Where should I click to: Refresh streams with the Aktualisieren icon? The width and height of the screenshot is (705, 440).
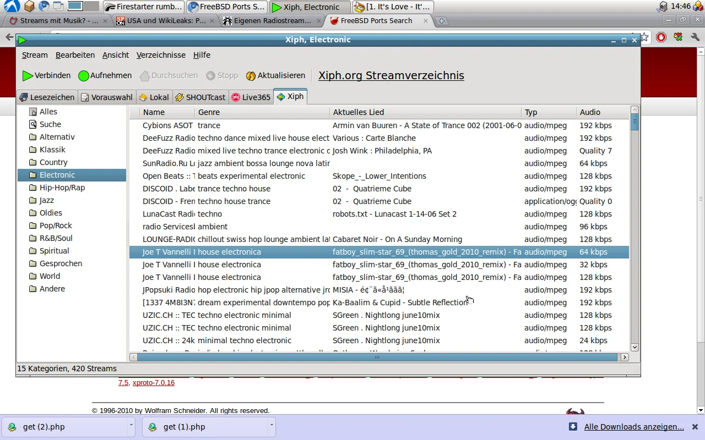coord(251,76)
